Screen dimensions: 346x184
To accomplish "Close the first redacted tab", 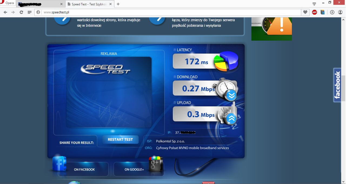I will click(61, 4).
